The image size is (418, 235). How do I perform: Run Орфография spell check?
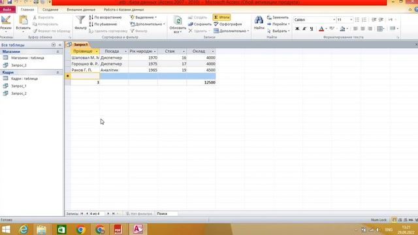[x=228, y=24]
